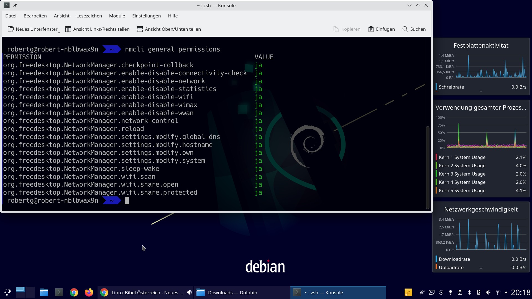Select the Ansicht Links/Rechts teilen split icon
532x299 pixels.
(68, 29)
